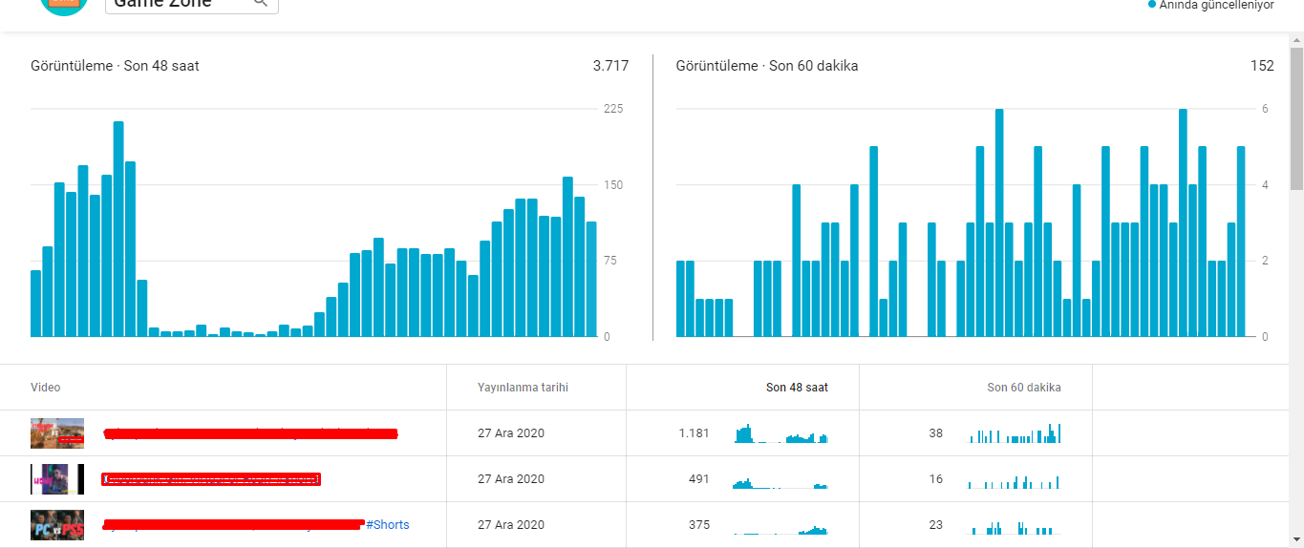
Task: Click the 375 views value
Action: pyautogui.click(x=699, y=525)
